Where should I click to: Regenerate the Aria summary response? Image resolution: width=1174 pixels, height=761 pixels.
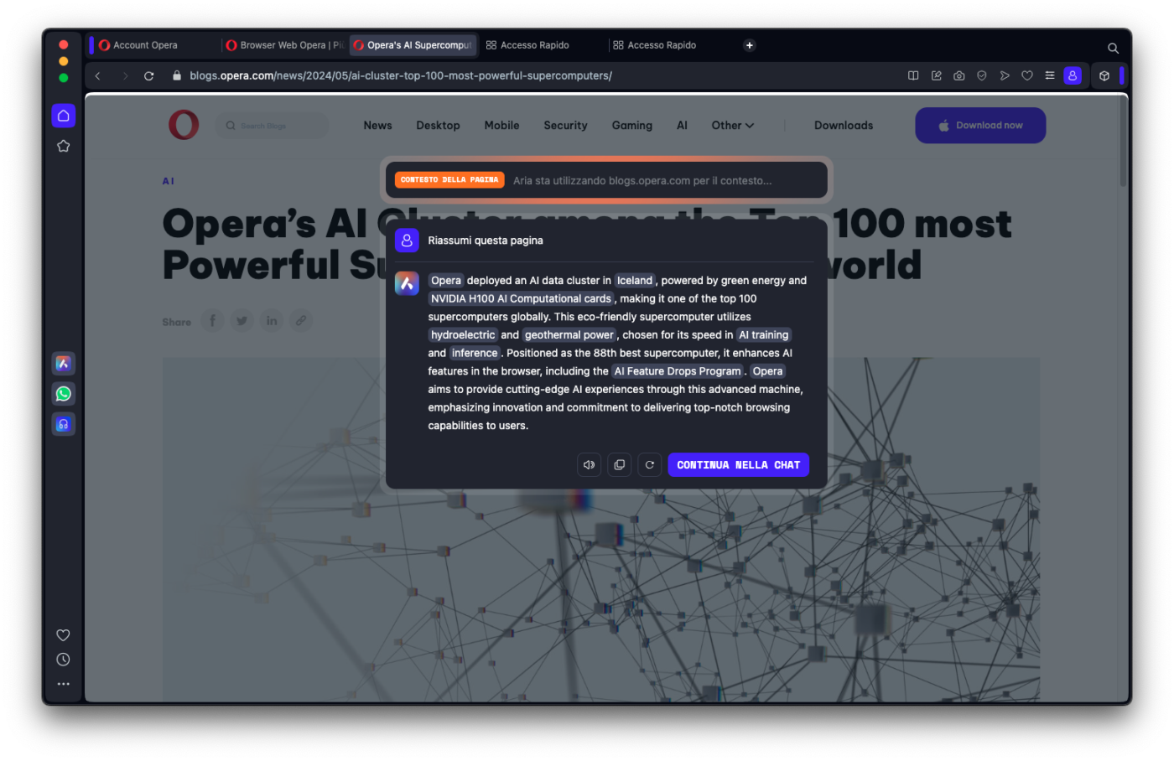650,464
